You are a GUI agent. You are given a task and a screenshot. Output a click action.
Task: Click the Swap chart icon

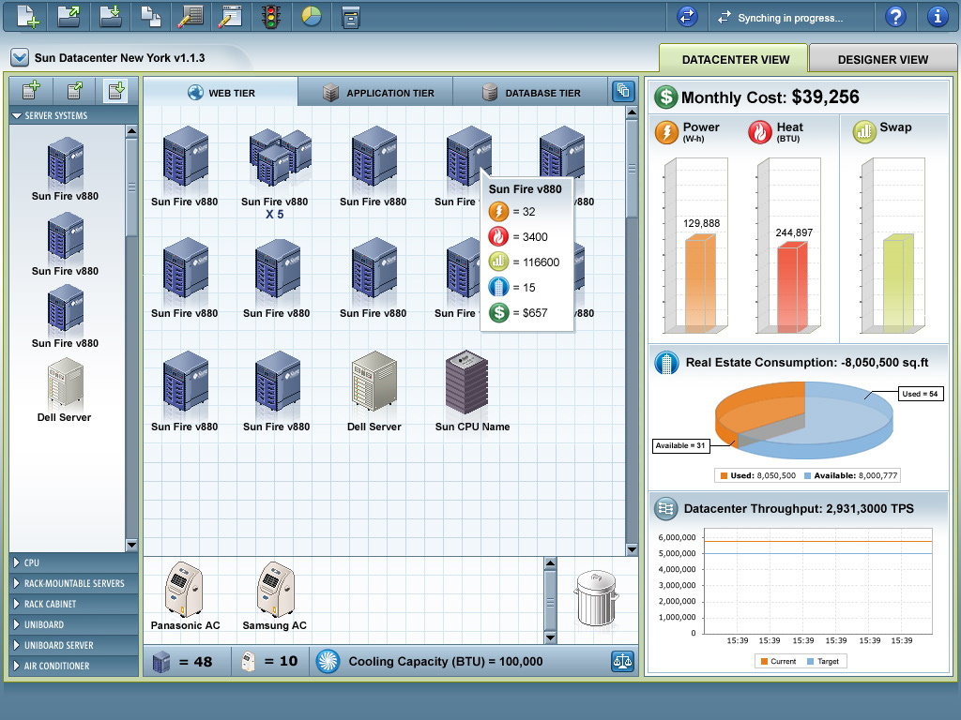(x=864, y=131)
